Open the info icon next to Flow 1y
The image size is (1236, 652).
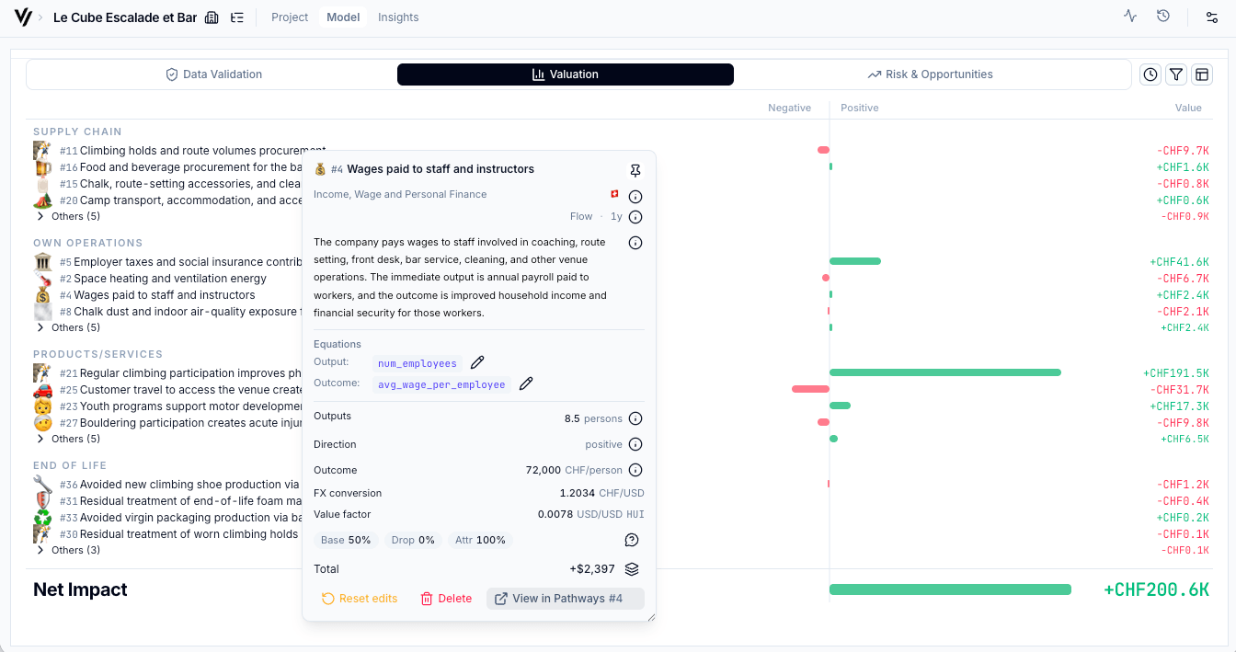tap(635, 216)
